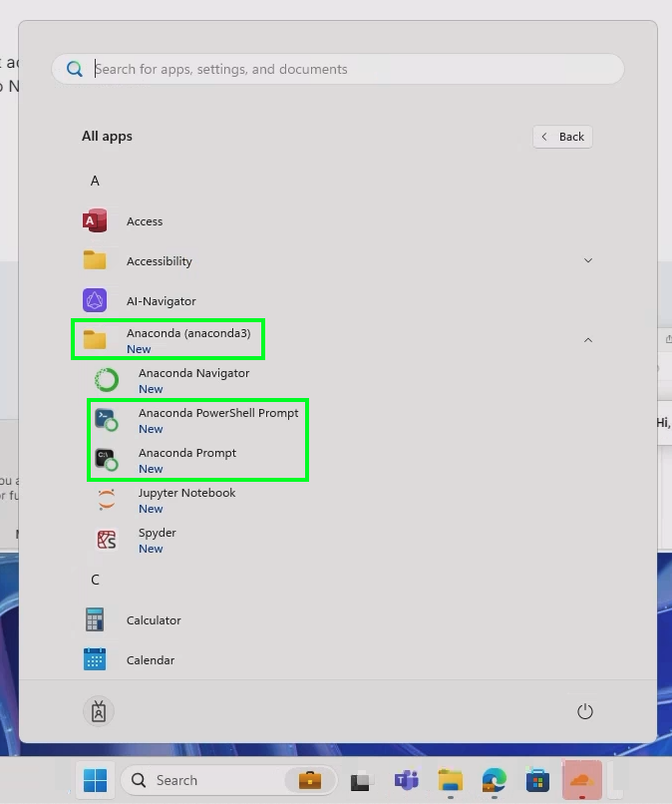Image resolution: width=672 pixels, height=804 pixels.
Task: Open the orange cloud app on taskbar
Action: tap(582, 780)
